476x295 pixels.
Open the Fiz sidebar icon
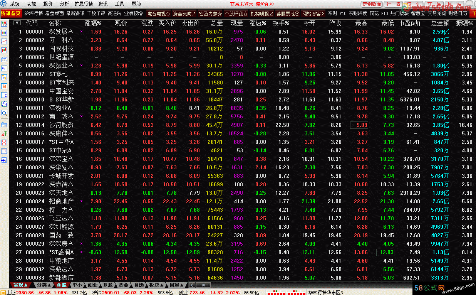coord(4,95)
